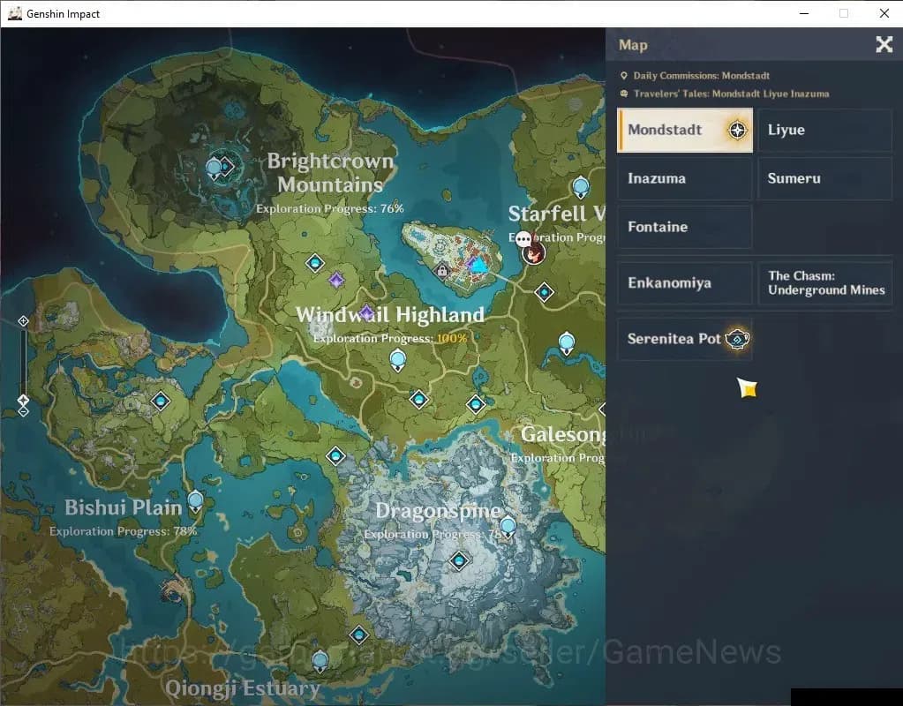
Task: Click the map zoom slider handle
Action: pos(23,400)
